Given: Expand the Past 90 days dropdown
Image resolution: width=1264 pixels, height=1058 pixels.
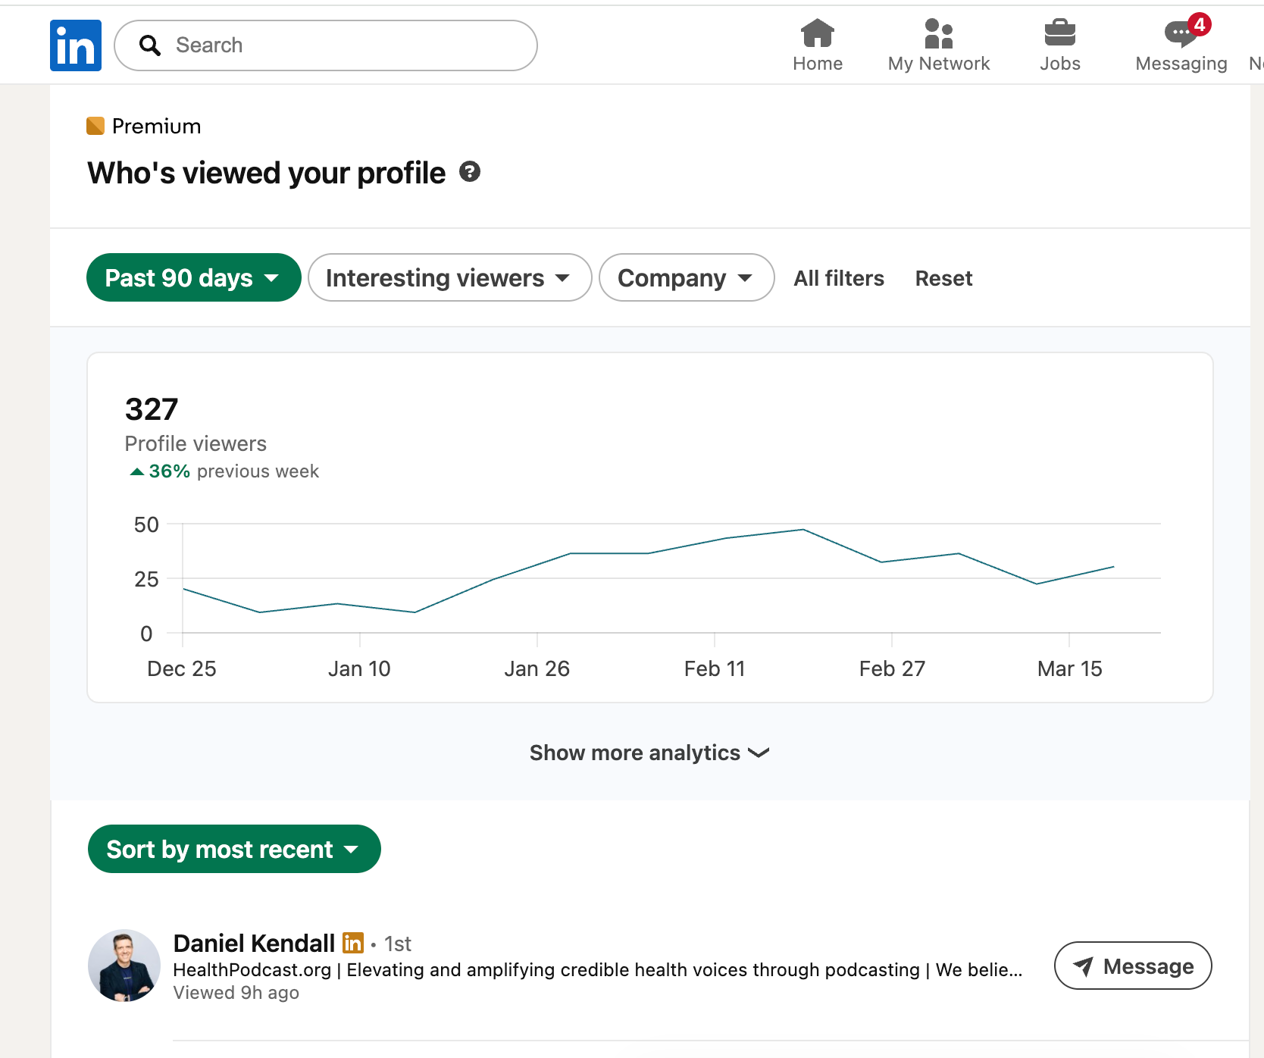Looking at the screenshot, I should [193, 277].
